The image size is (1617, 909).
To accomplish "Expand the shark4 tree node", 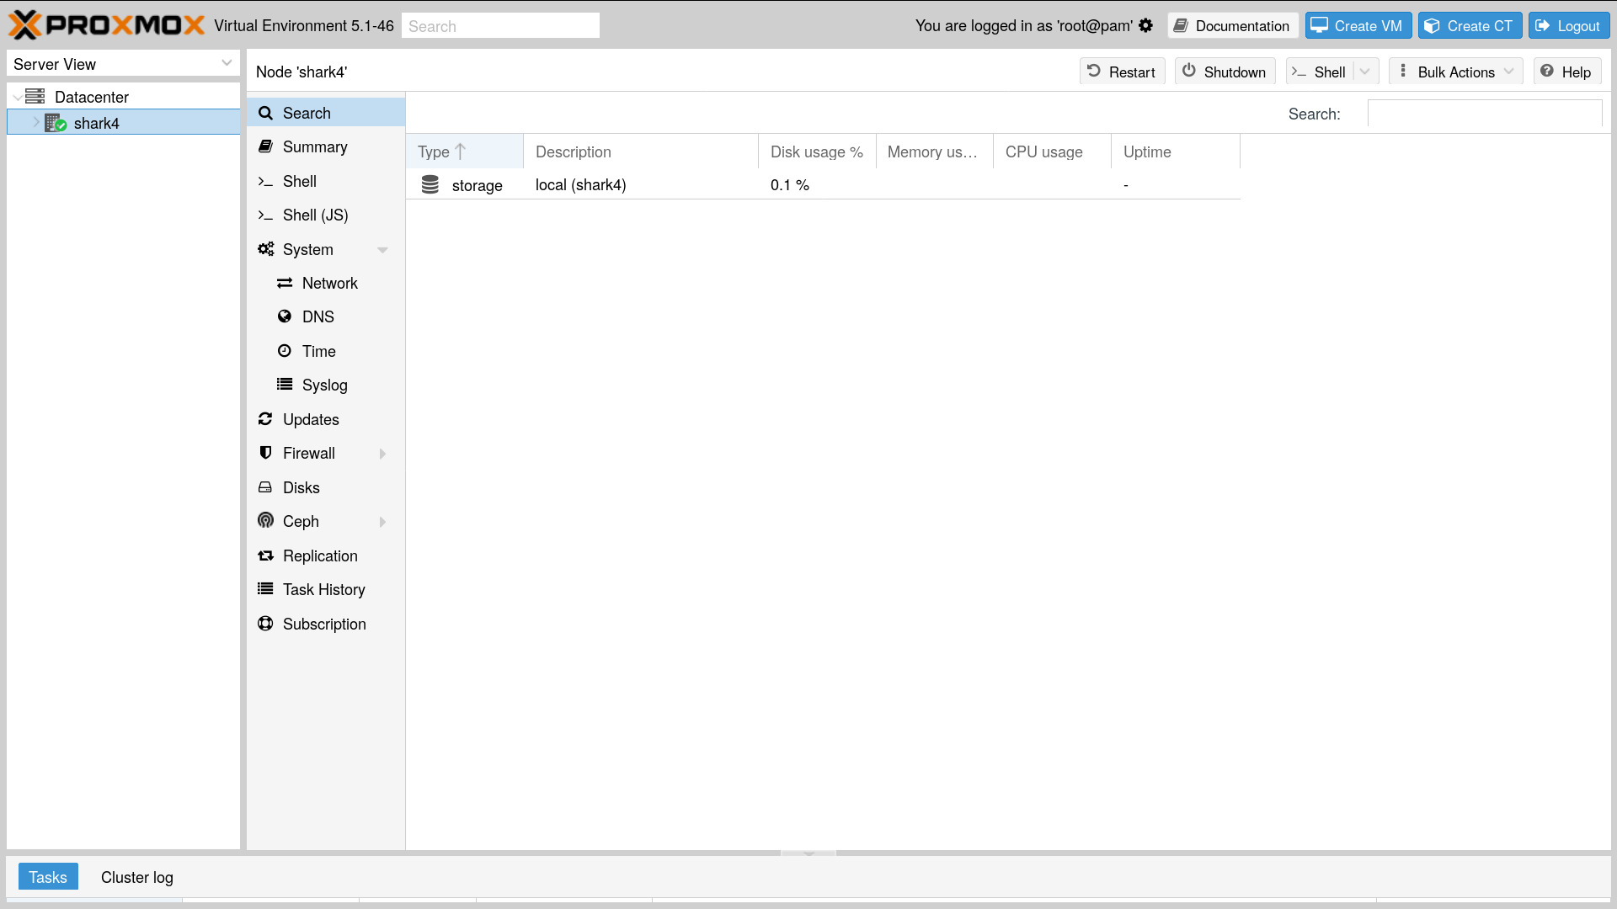I will click(36, 123).
